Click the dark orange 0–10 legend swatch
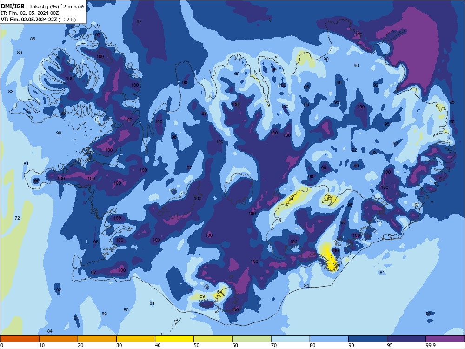This screenshot has width=465, height=349. point(20,339)
